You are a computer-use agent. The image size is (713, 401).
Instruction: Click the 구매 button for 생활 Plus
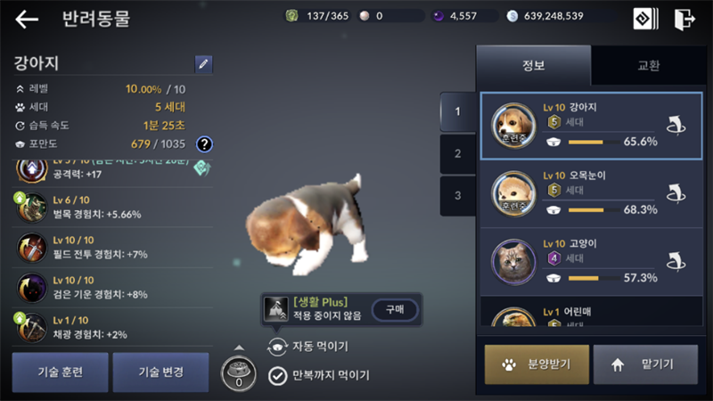pyautogui.click(x=395, y=309)
